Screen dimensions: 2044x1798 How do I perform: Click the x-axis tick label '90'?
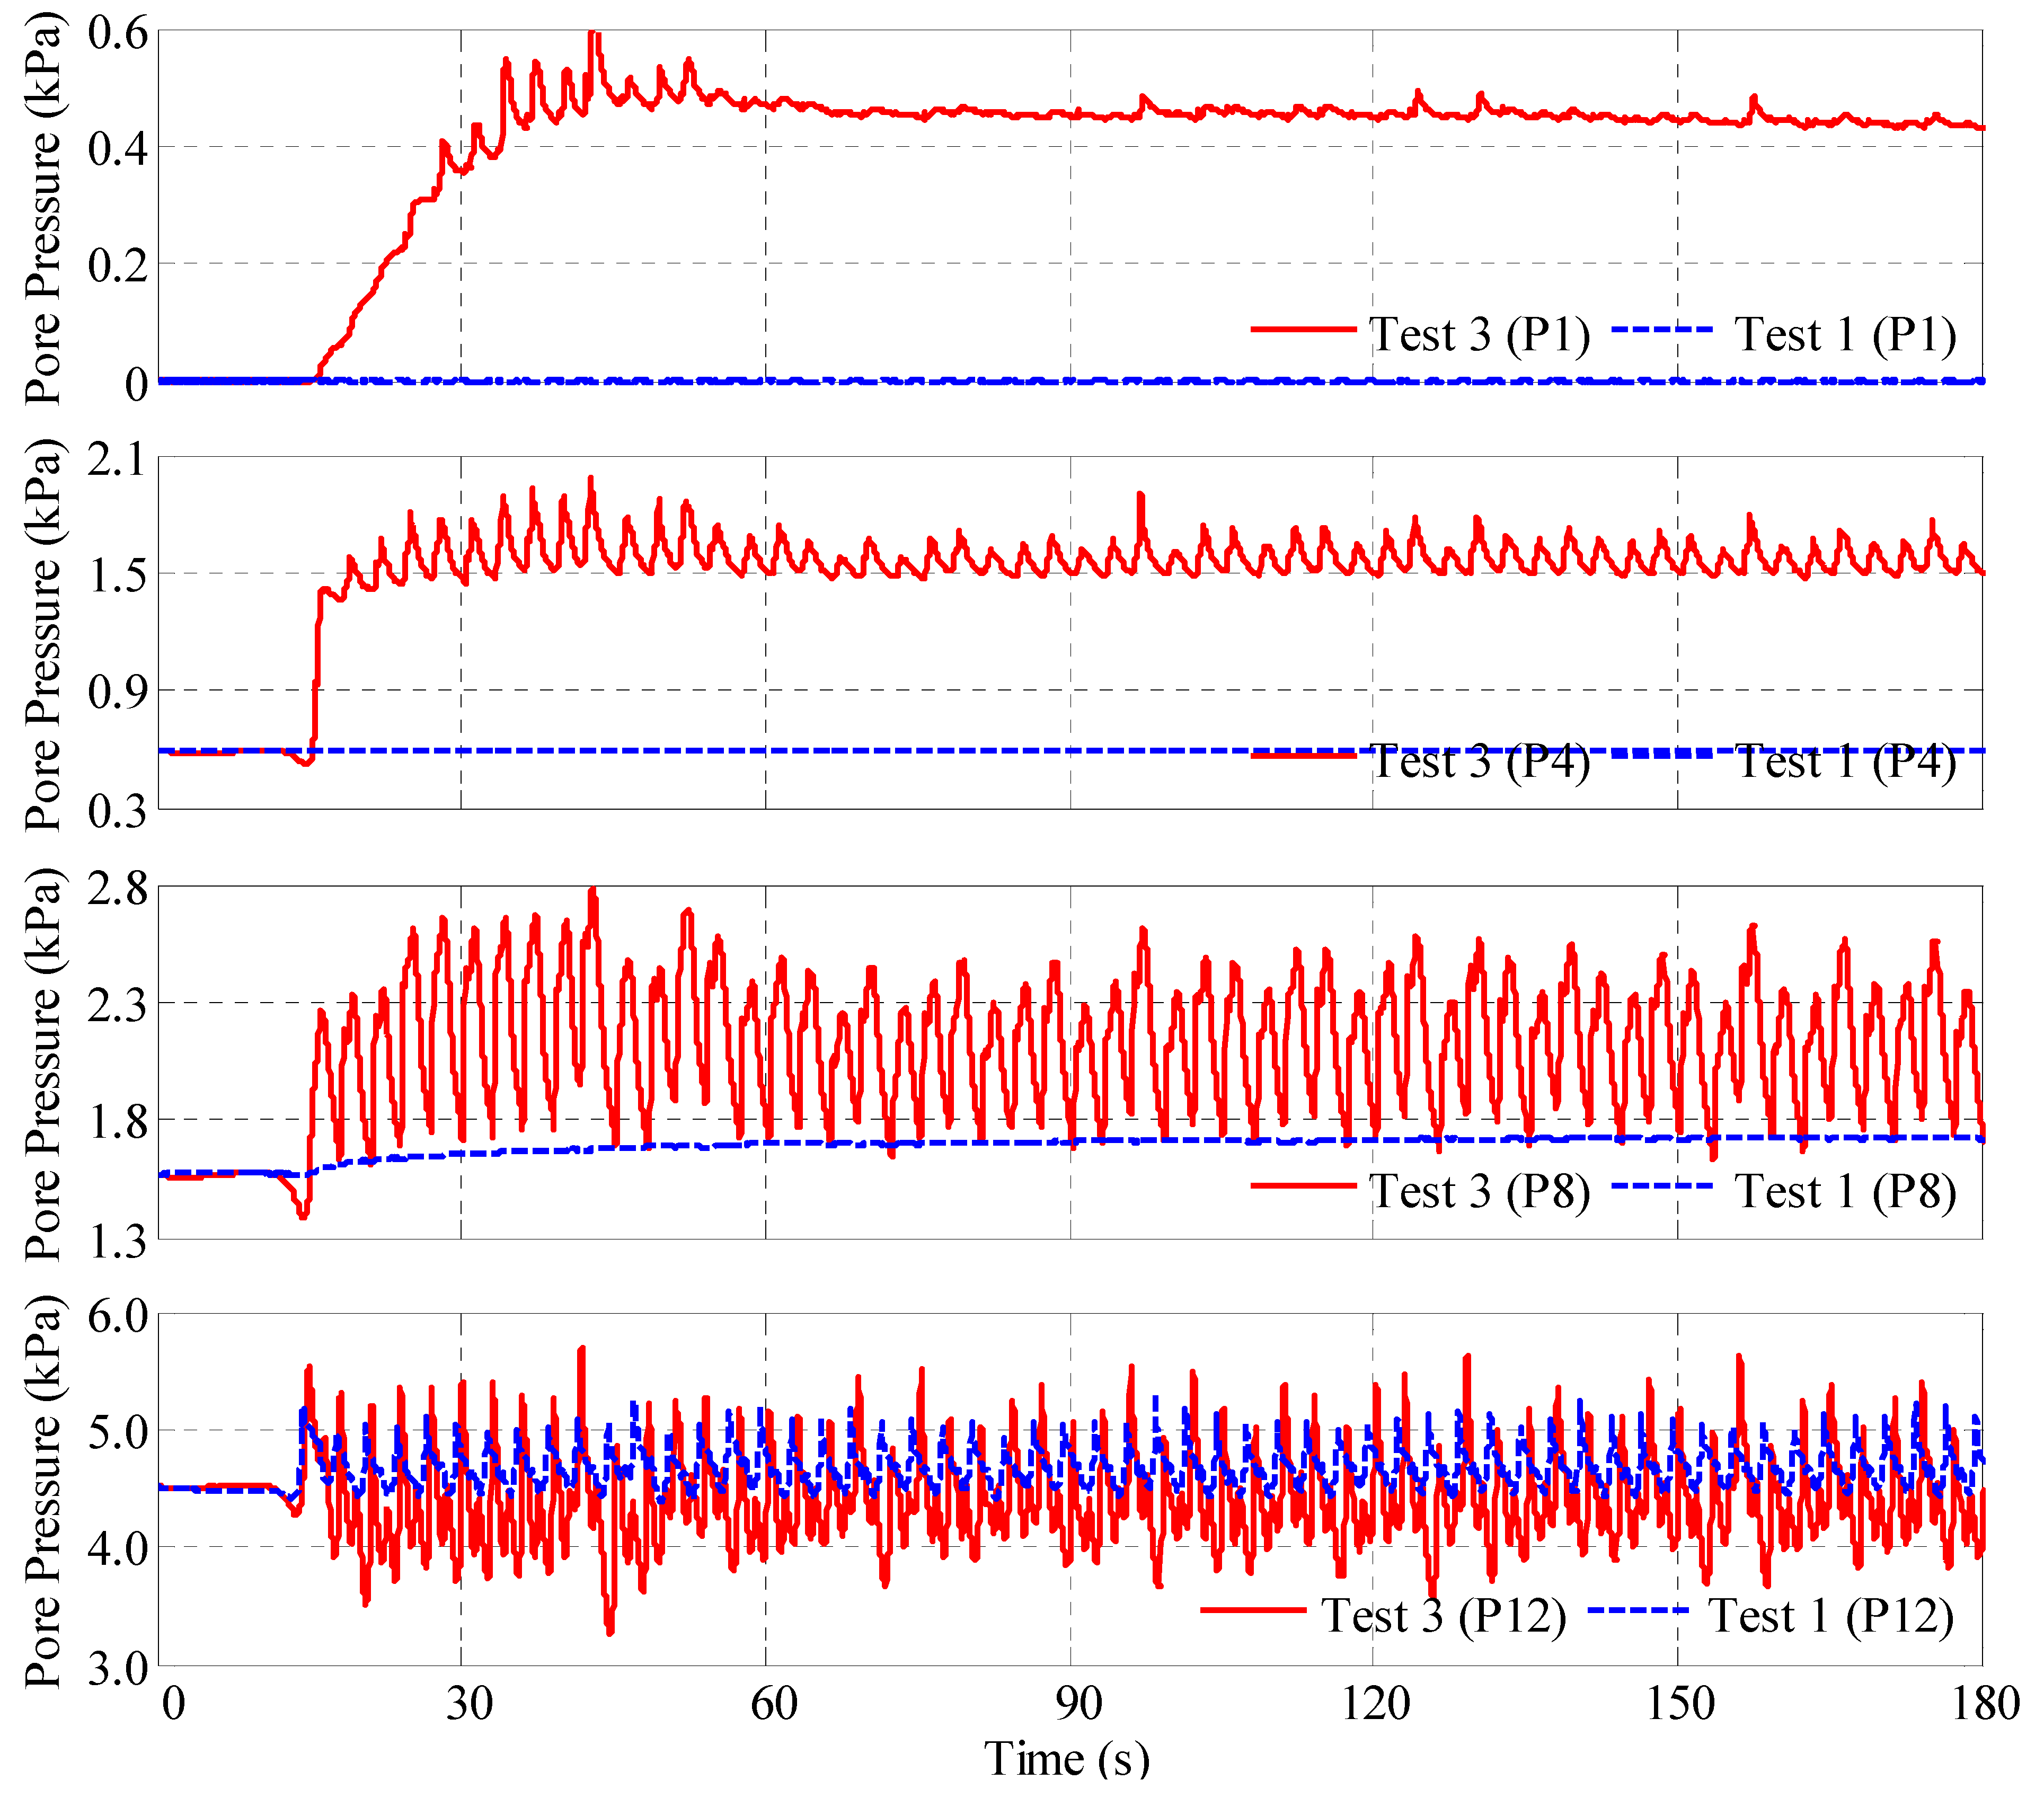tap(1079, 1704)
